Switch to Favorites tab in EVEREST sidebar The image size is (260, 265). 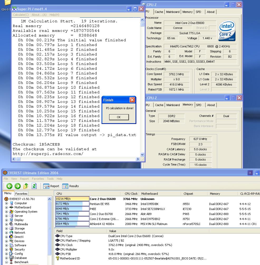coord(21,193)
